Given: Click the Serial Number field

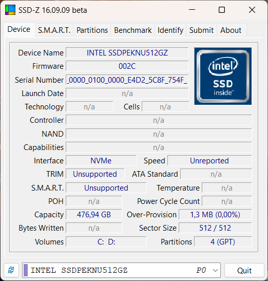Looking at the screenshot, I should [127, 80].
